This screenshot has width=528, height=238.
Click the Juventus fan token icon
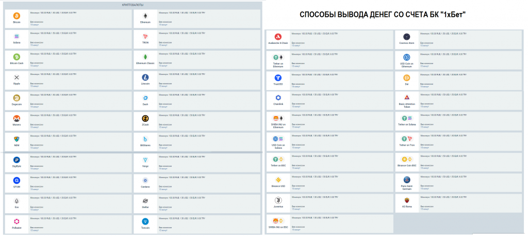point(278,199)
